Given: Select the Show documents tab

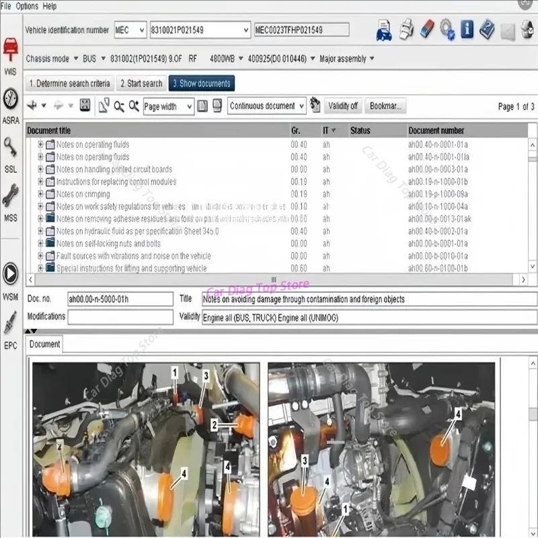Looking at the screenshot, I should tap(201, 83).
